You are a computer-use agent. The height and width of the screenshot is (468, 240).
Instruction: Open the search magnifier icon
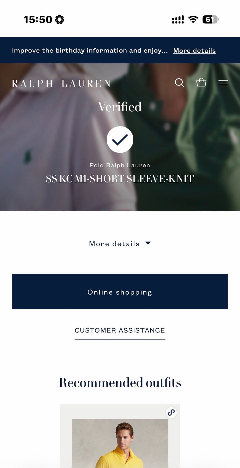[179, 82]
